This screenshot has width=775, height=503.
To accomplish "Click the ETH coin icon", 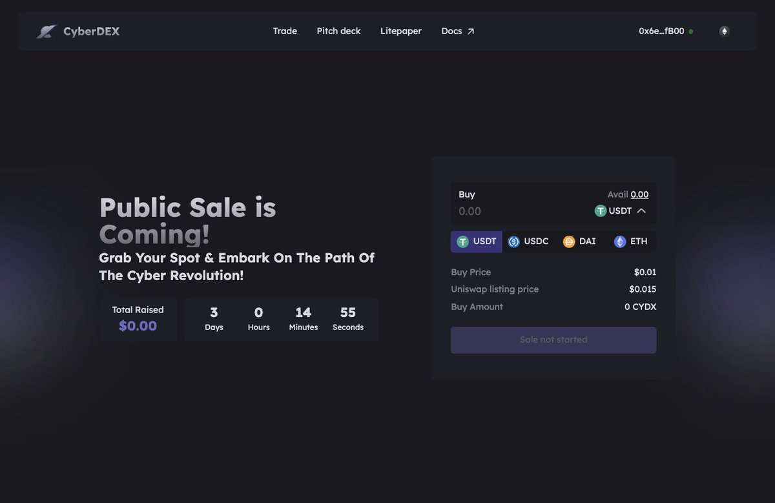I will [620, 241].
